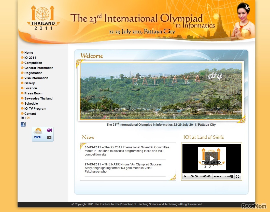Click the orange bullet icon beside Gallery
This screenshot has width=270, height=212.
(x=22, y=83)
